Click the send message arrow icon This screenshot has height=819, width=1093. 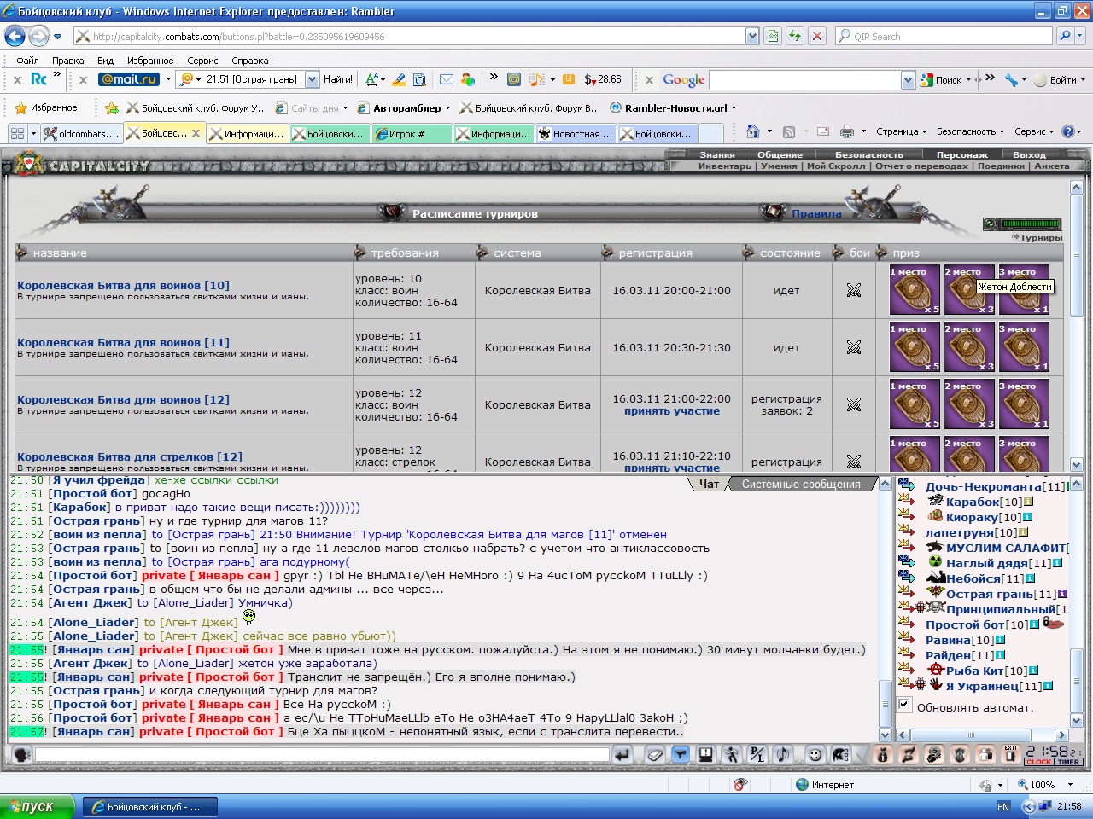point(622,754)
